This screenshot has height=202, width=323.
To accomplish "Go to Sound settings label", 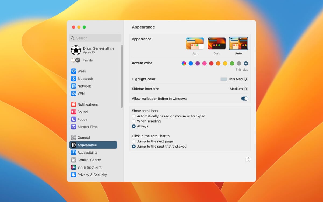I will pos(83,112).
